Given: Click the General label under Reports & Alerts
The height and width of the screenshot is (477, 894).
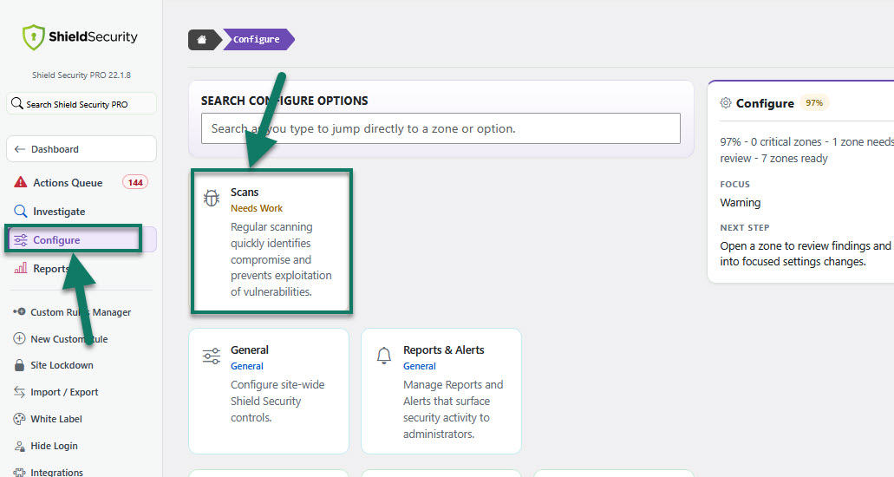Looking at the screenshot, I should tap(420, 366).
